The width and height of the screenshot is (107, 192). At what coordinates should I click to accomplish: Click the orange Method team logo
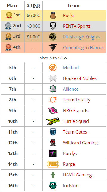tap(53, 67)
